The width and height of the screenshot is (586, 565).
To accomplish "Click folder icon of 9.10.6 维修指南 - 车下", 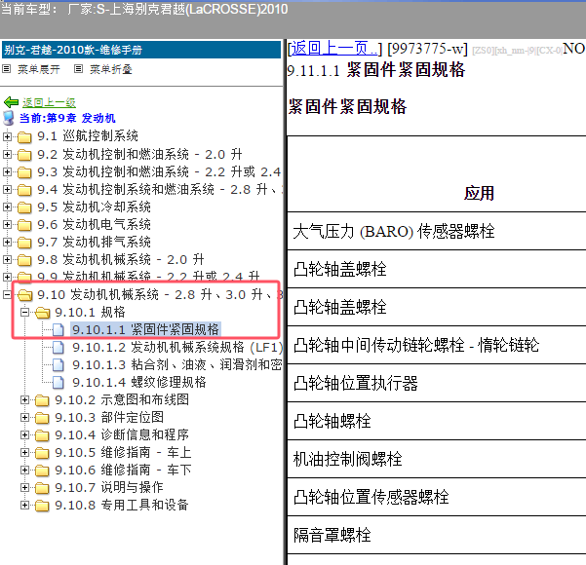I will (42, 471).
